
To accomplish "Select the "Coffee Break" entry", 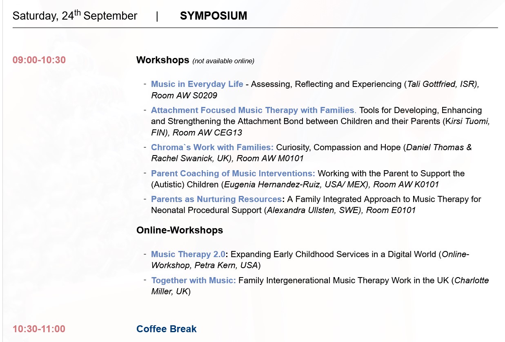I will [166, 329].
